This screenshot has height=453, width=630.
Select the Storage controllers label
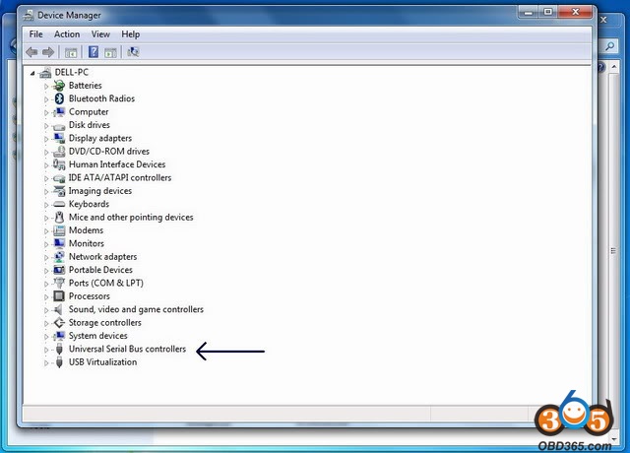pyautogui.click(x=105, y=322)
